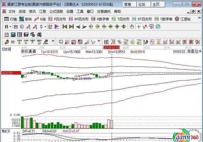
Task: Click the yellow diamond right-arrow icon
Action: pos(97,27)
